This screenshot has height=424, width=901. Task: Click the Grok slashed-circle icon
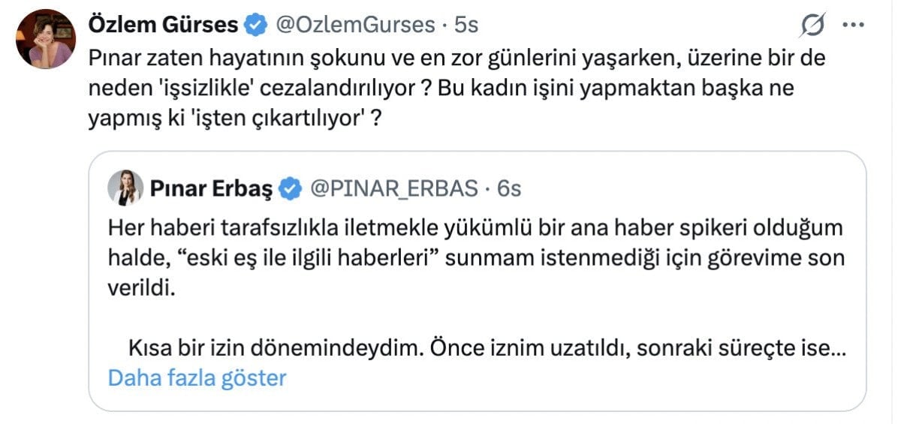813,26
